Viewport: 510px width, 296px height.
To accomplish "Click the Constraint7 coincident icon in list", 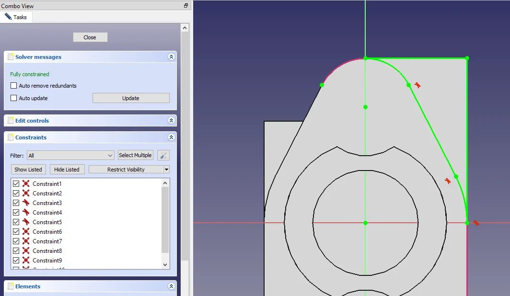I will pos(26,241).
